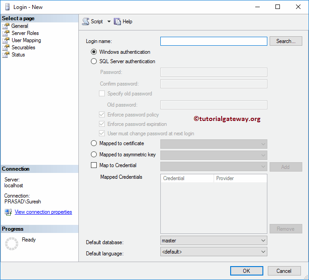Click the Login window title icon

[7, 7]
